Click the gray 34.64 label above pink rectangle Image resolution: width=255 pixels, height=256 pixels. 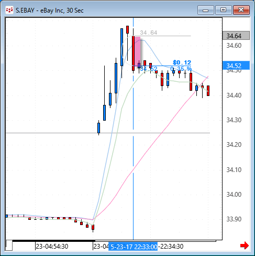coord(149,33)
